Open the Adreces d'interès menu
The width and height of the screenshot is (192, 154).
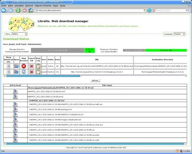click(43, 6)
